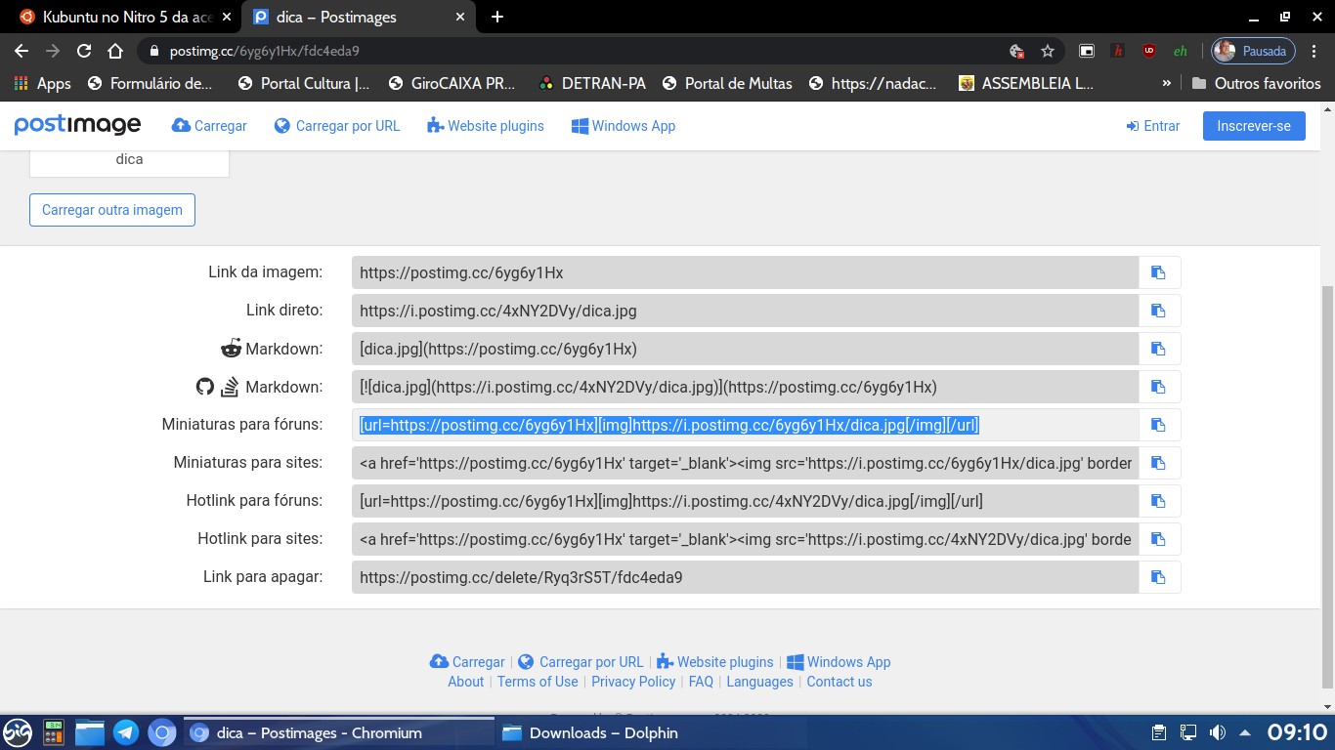This screenshot has height=750, width=1335.
Task: Open the Apps shortcut in the bookmarks bar
Action: (42, 83)
